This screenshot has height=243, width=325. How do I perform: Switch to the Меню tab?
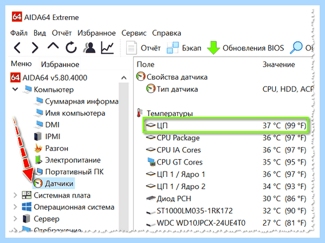(x=21, y=64)
